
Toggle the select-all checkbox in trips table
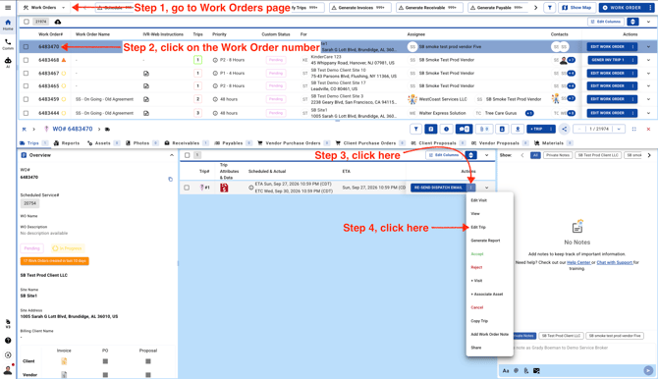click(188, 155)
